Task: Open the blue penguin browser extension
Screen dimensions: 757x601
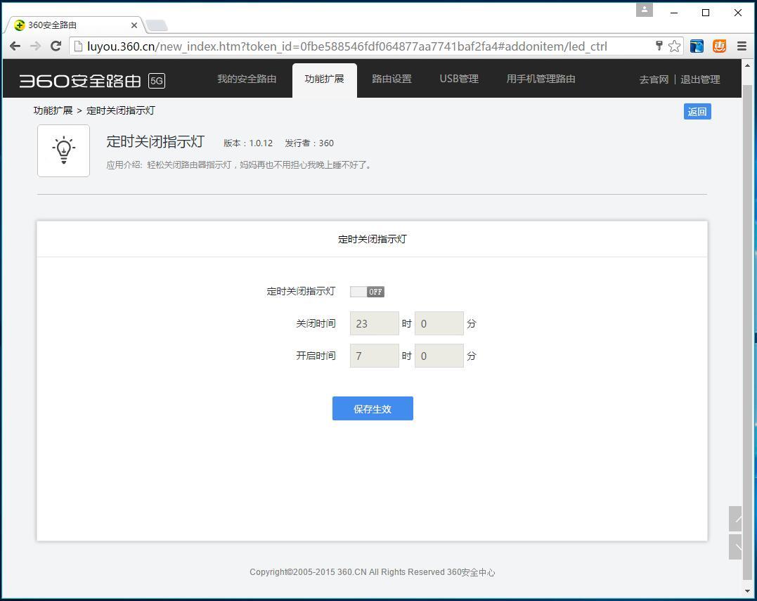Action: [x=696, y=46]
